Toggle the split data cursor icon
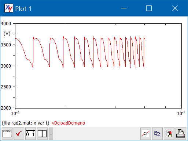 [x=42, y=134]
